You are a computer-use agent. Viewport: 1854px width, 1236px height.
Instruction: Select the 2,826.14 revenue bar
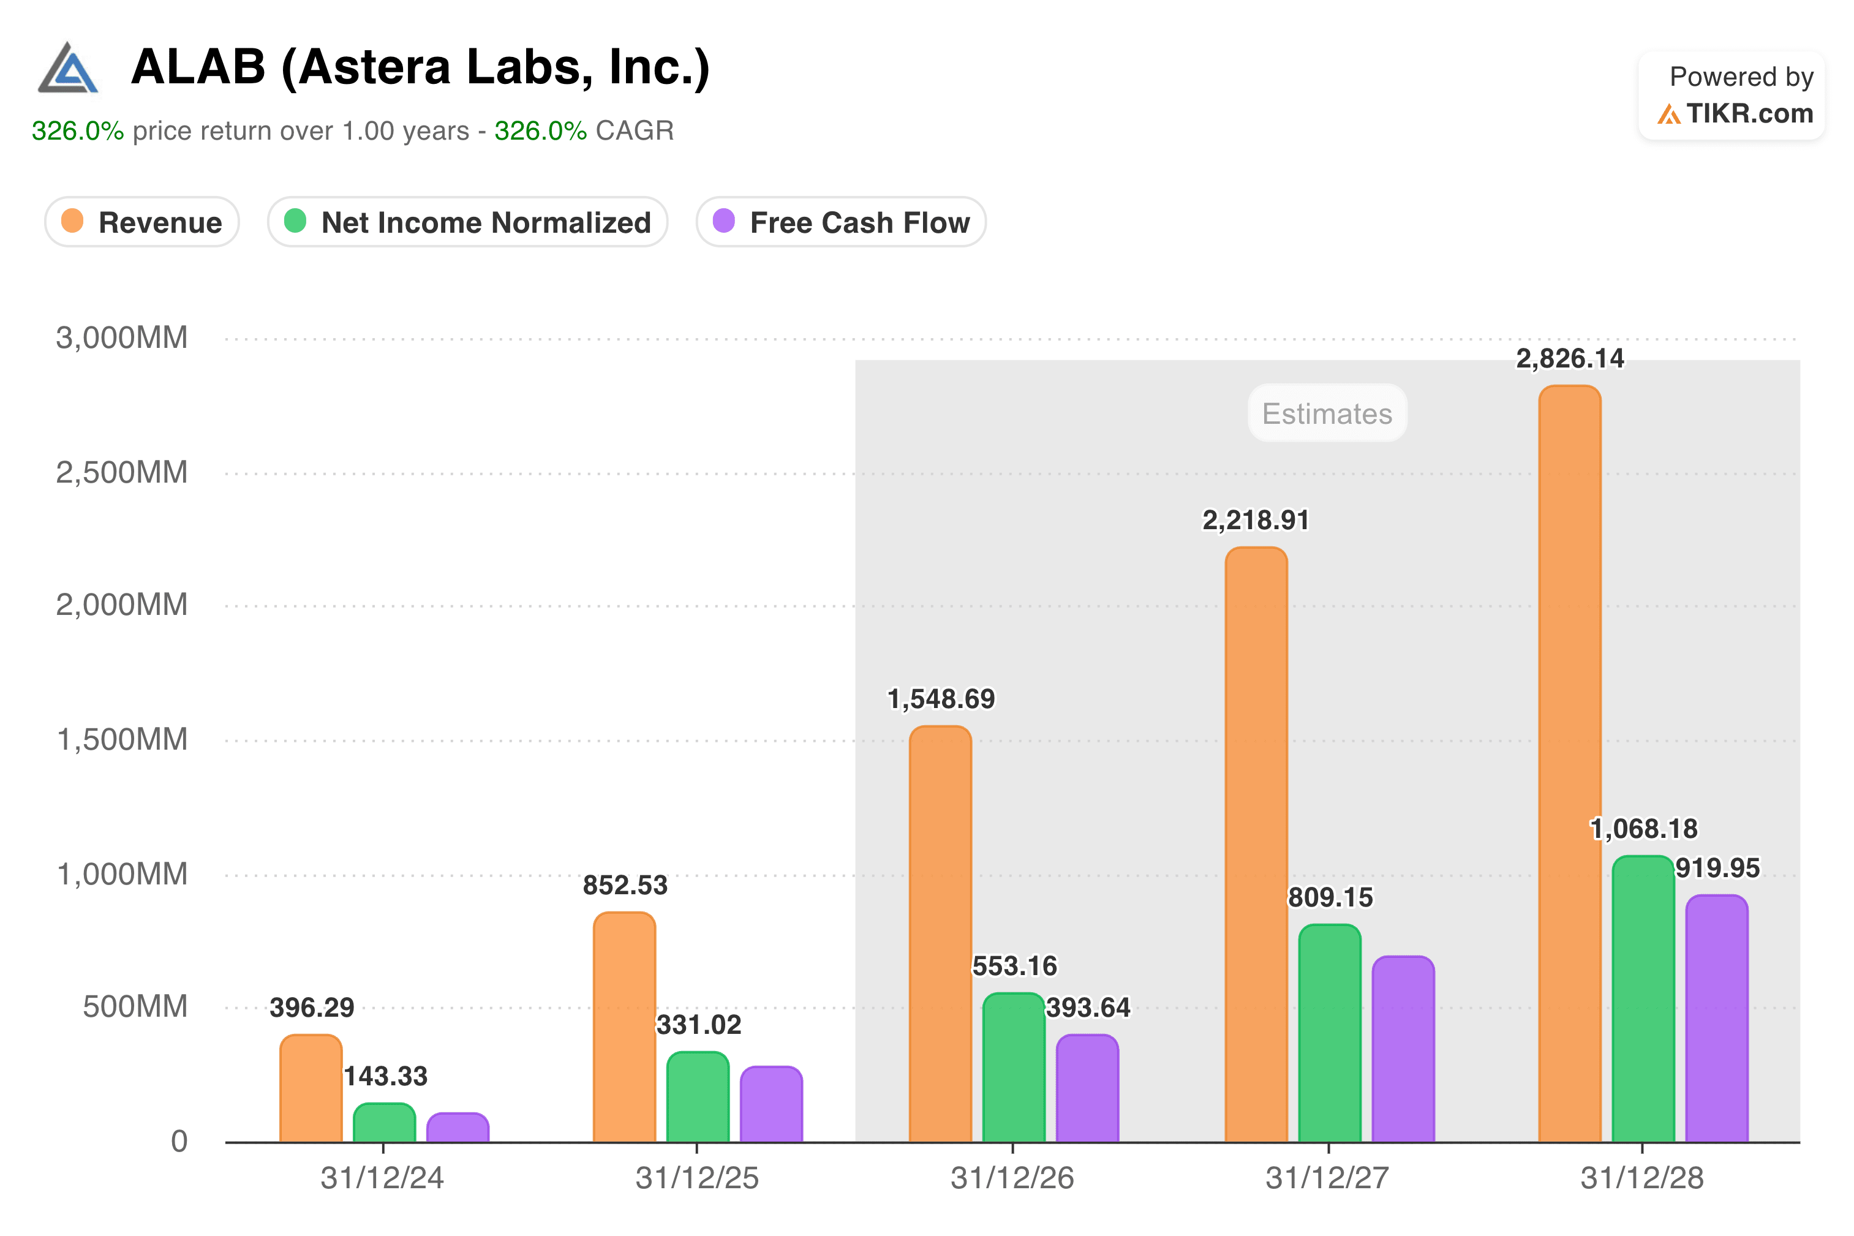point(1570,764)
